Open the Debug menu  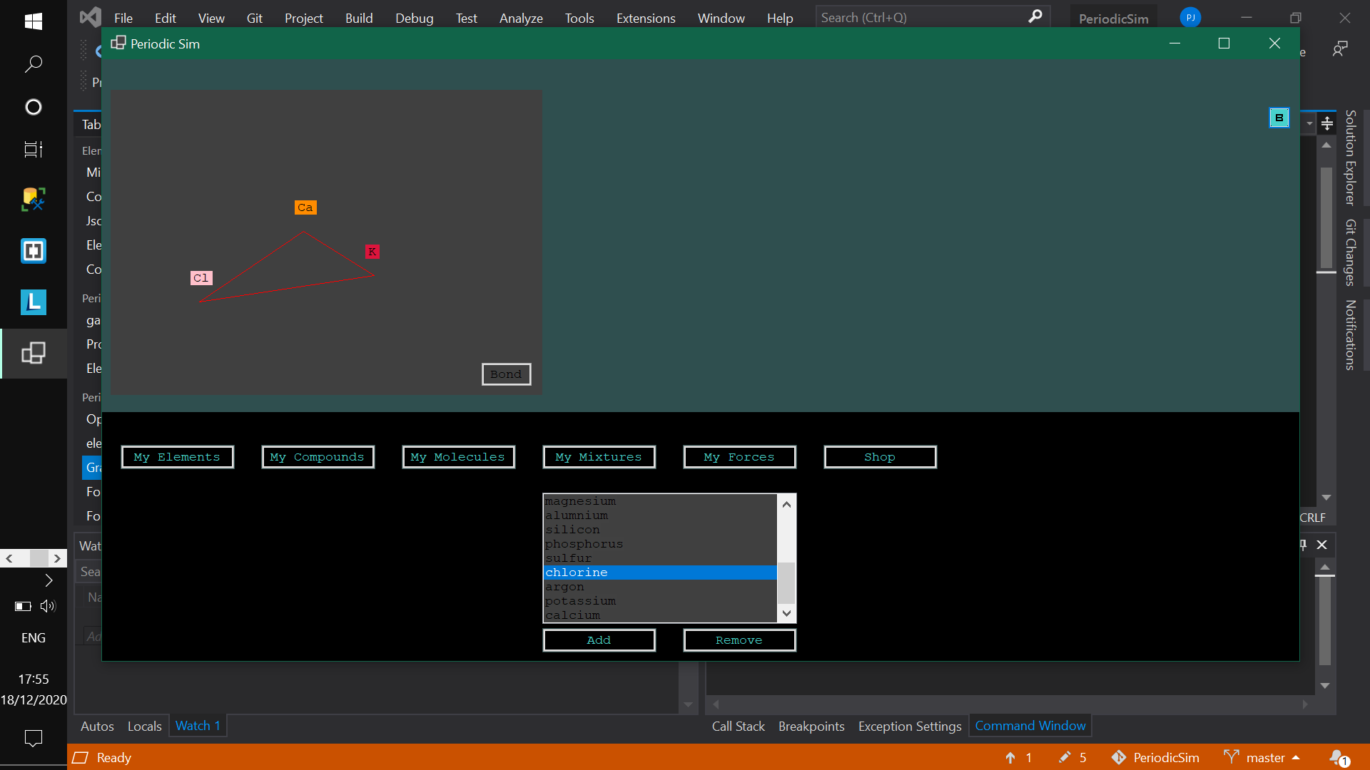[414, 18]
